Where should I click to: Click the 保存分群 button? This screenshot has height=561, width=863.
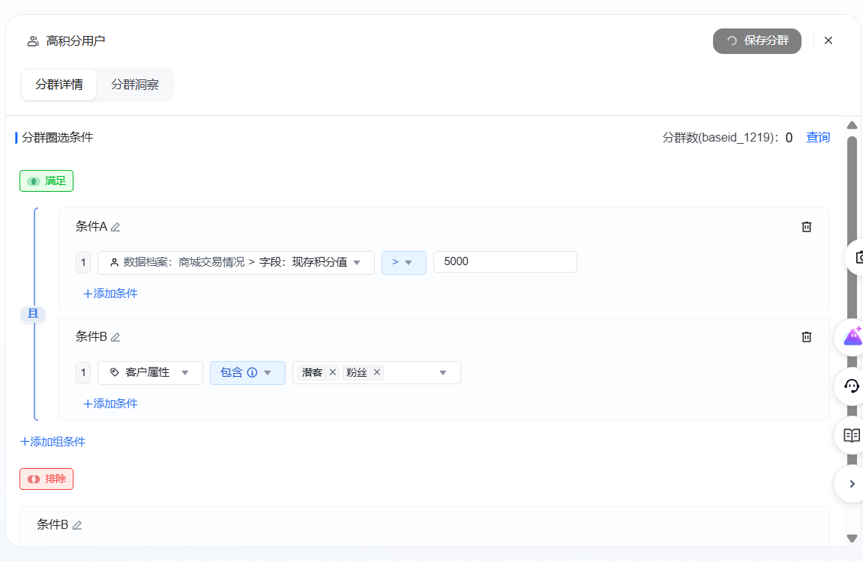(x=757, y=41)
